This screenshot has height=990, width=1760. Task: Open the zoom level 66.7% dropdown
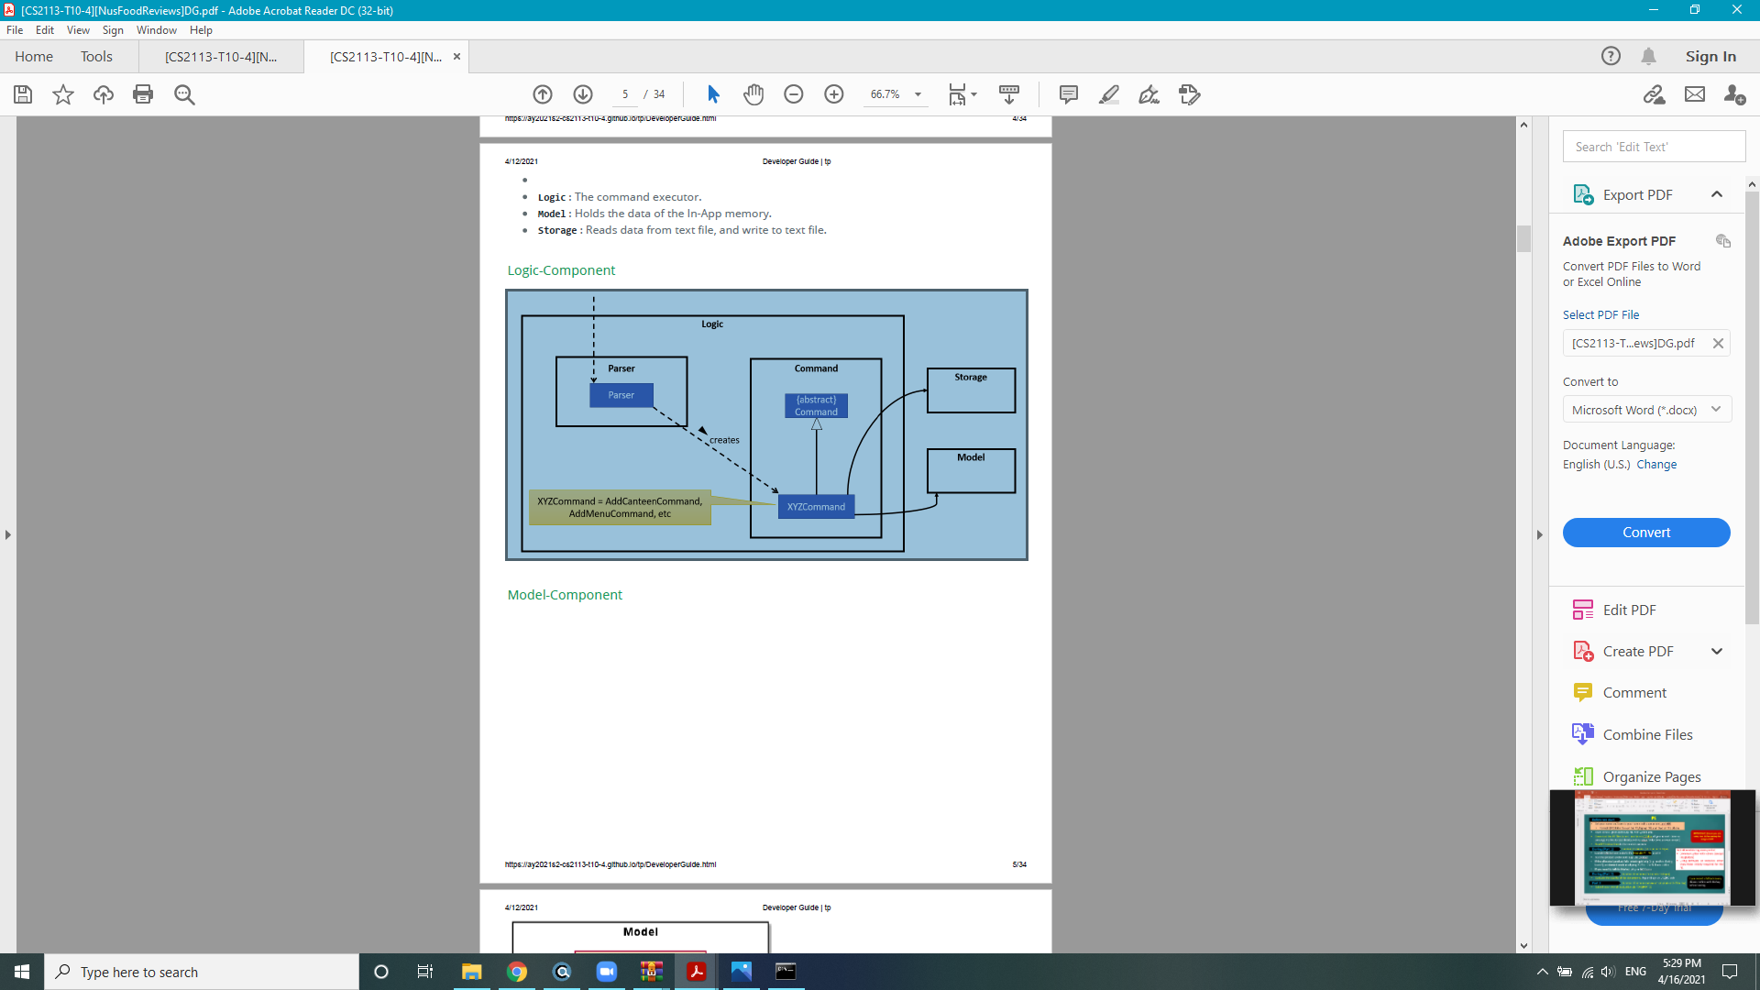click(918, 94)
